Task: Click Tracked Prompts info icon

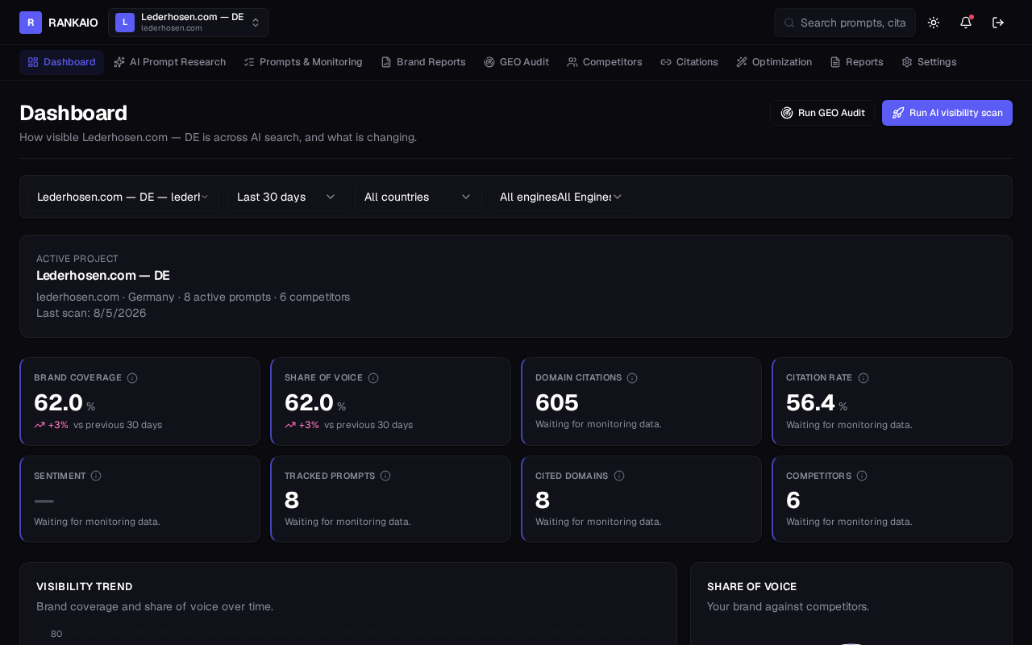Action: point(385,476)
